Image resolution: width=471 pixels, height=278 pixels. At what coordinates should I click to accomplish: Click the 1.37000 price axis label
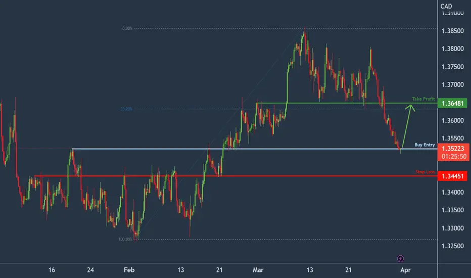click(452, 85)
